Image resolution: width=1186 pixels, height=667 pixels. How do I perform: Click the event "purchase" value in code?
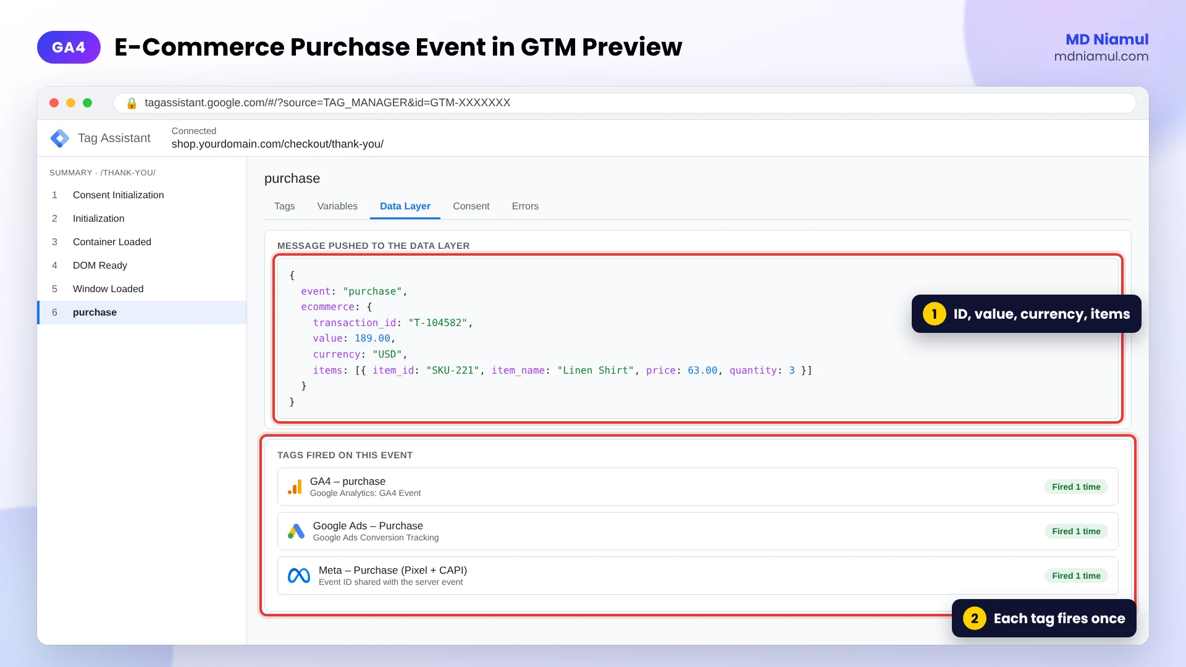[x=372, y=292]
